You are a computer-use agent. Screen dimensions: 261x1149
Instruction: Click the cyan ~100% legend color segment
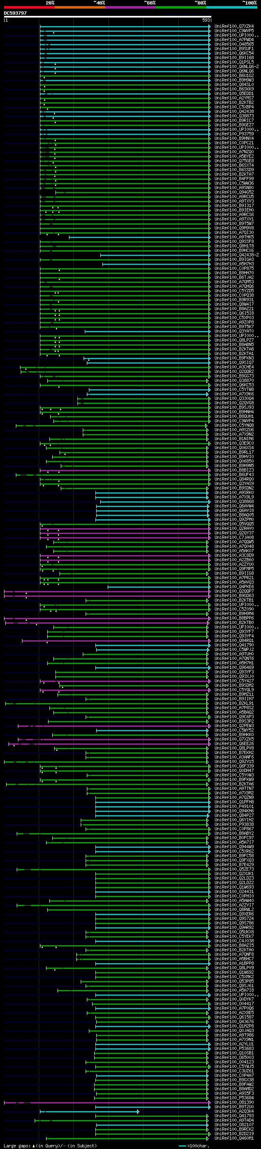pyautogui.click(x=232, y=7)
